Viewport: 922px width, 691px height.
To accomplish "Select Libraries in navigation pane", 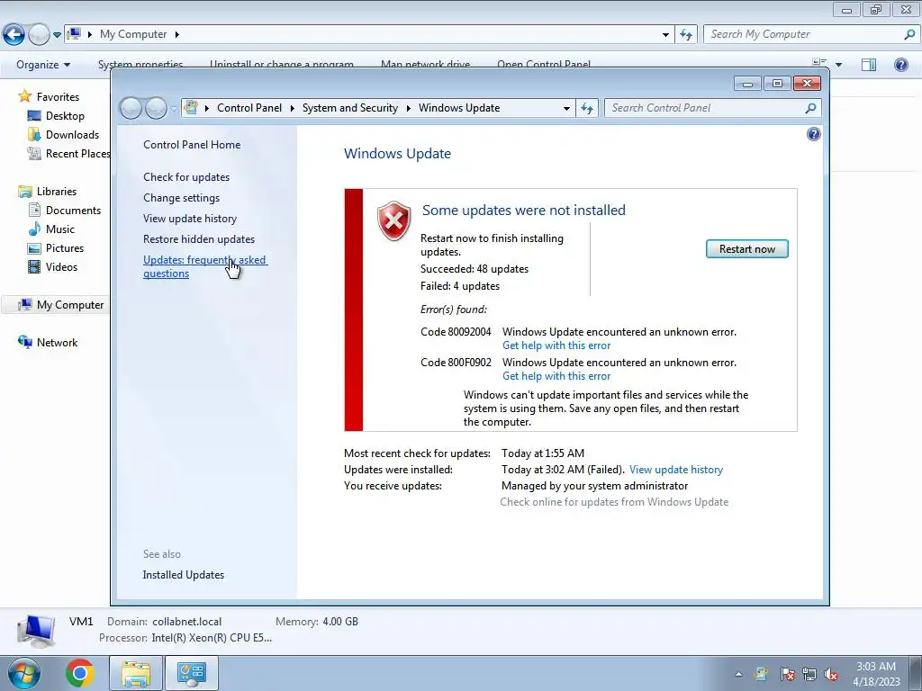I will pyautogui.click(x=57, y=192).
